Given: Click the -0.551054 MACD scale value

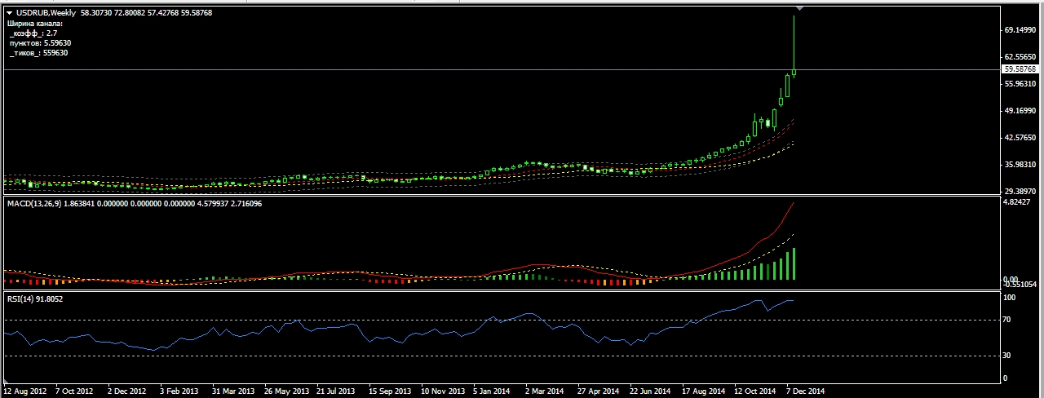Looking at the screenshot, I should pyautogui.click(x=1020, y=285).
